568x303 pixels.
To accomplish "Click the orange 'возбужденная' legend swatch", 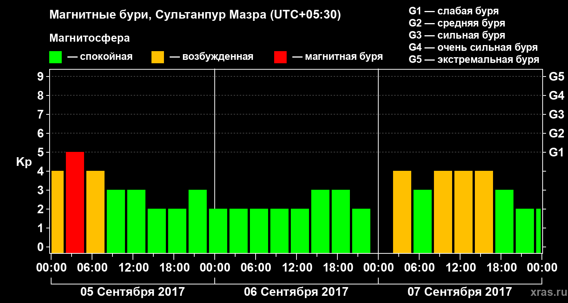I will 158,57.
